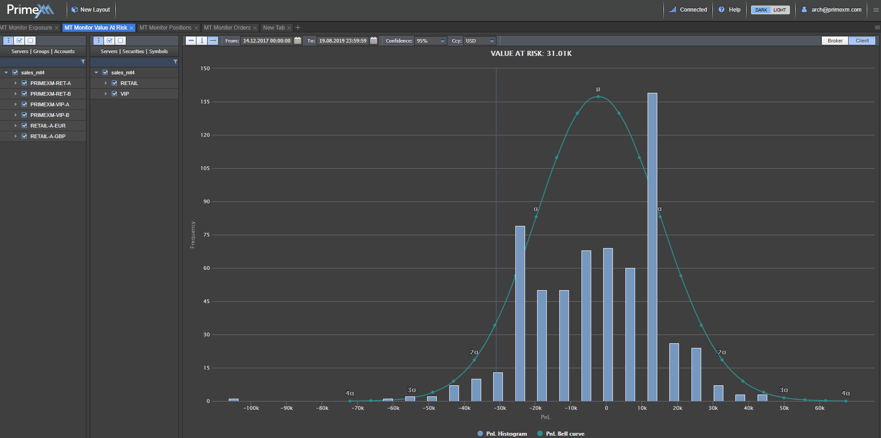Click the New Layout button
The width and height of the screenshot is (881, 438).
(x=91, y=10)
